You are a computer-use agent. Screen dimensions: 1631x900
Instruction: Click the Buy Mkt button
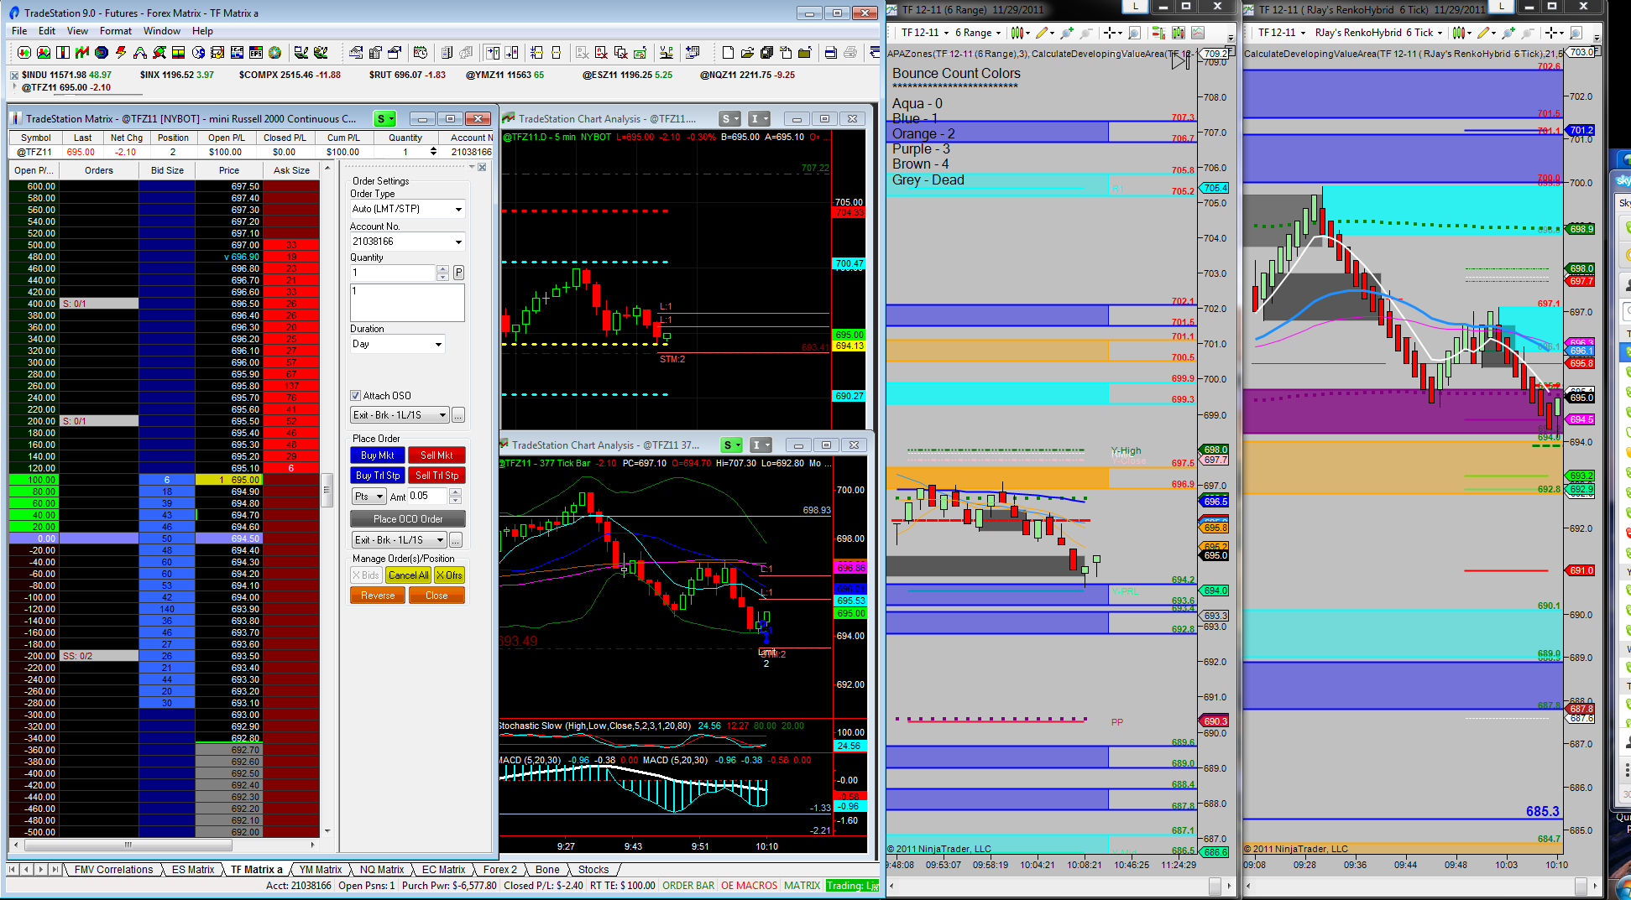pos(378,455)
